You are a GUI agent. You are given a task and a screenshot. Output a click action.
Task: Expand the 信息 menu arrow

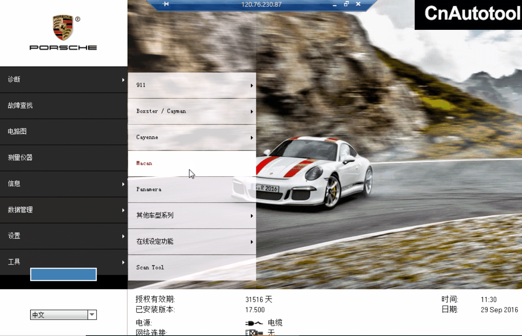pos(123,184)
